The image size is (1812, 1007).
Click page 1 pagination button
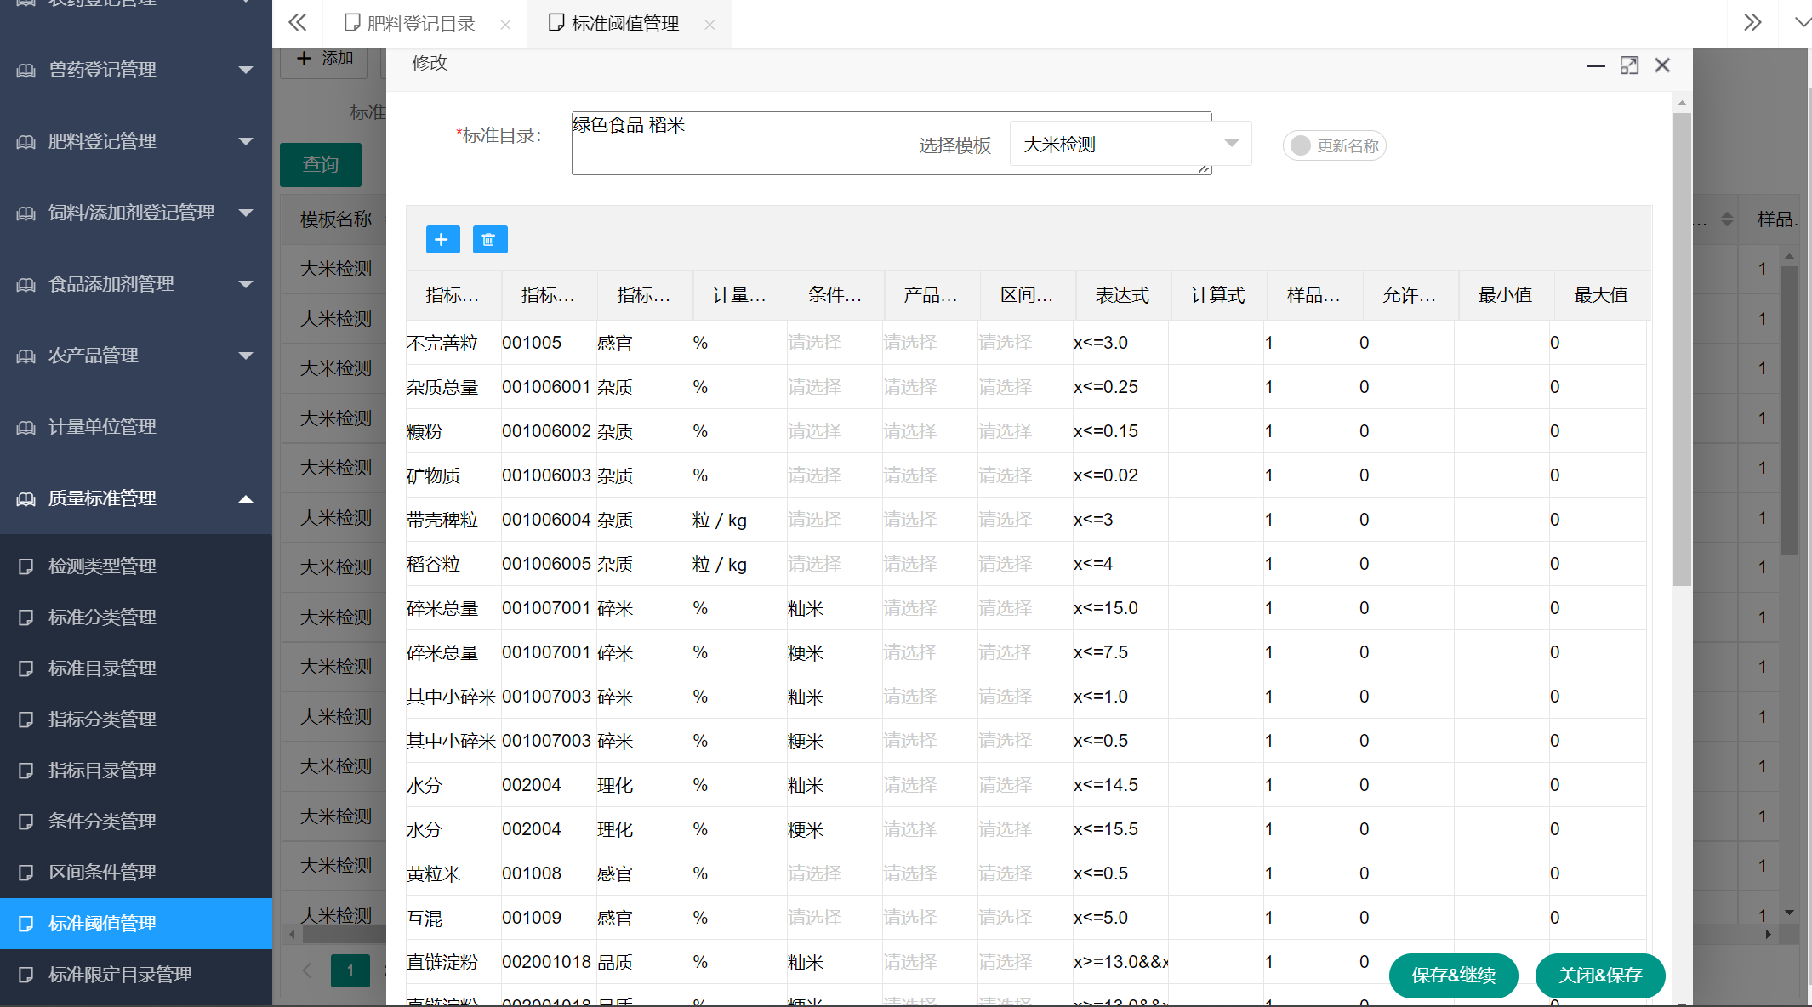(350, 970)
